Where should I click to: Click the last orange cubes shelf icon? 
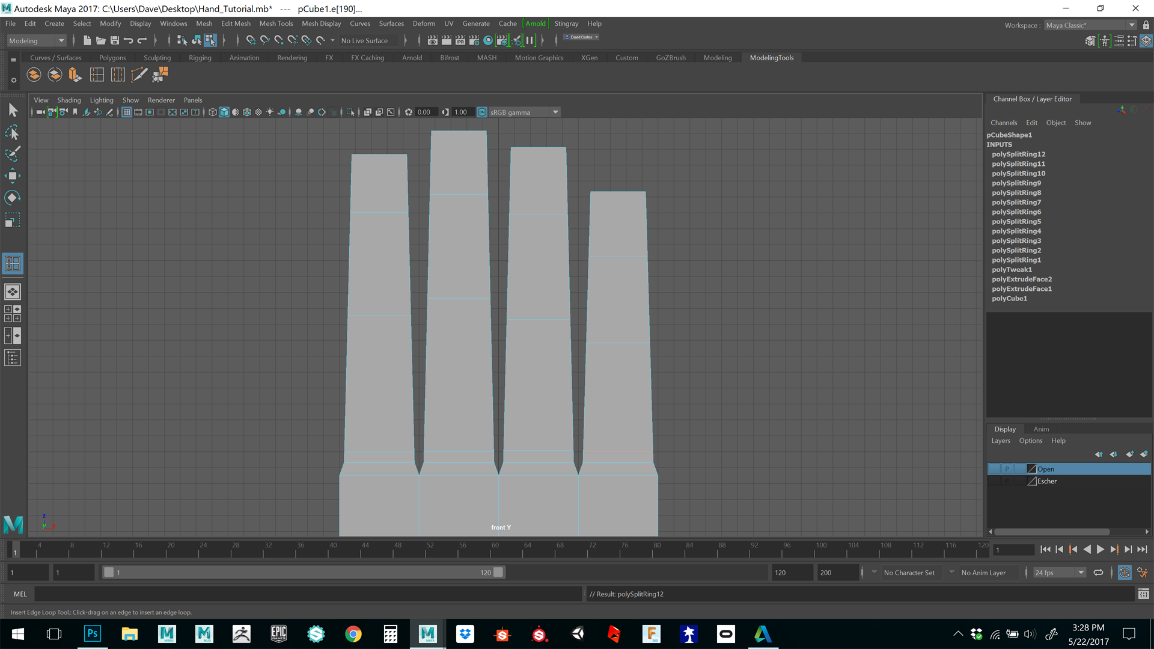pyautogui.click(x=160, y=75)
